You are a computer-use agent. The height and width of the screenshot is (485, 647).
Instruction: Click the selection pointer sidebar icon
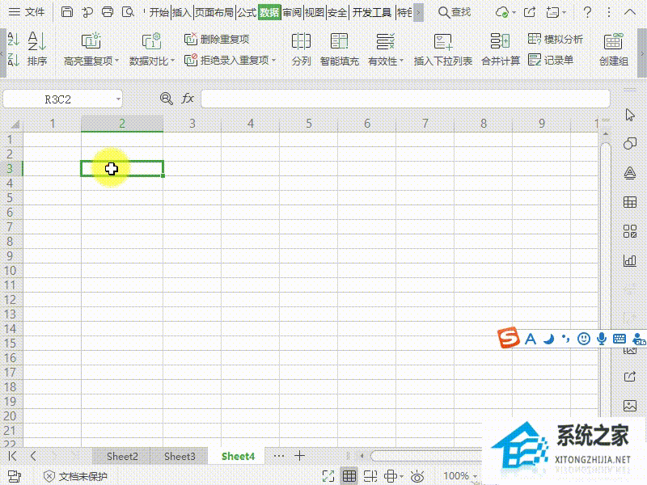(630, 115)
